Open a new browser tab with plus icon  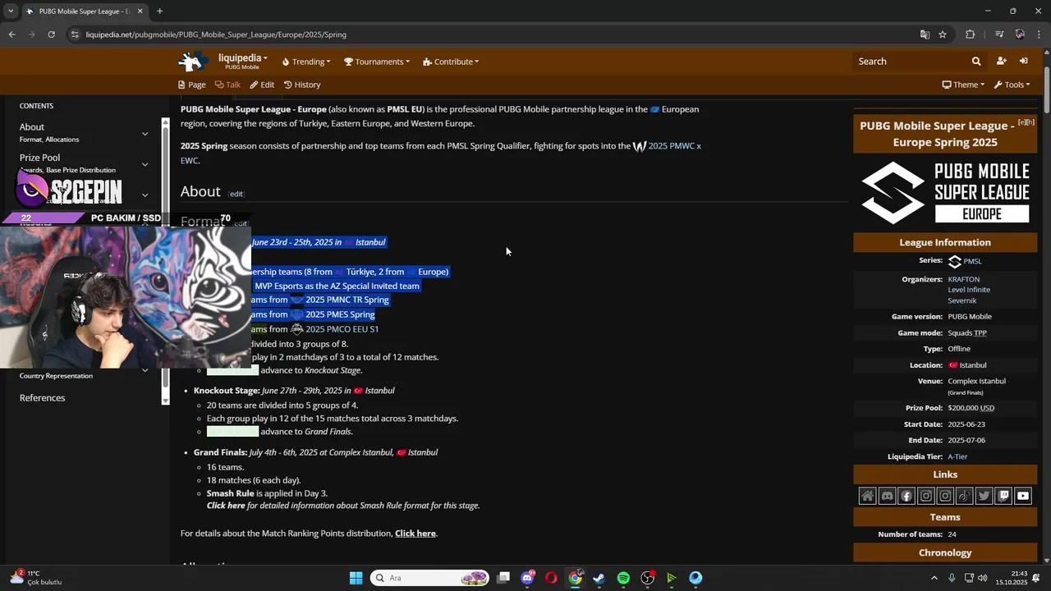[x=159, y=11]
